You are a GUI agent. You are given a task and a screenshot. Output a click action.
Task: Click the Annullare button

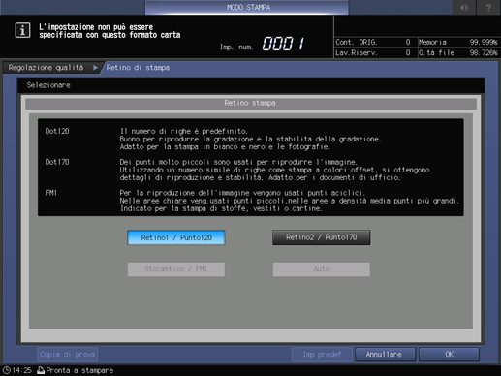point(386,355)
